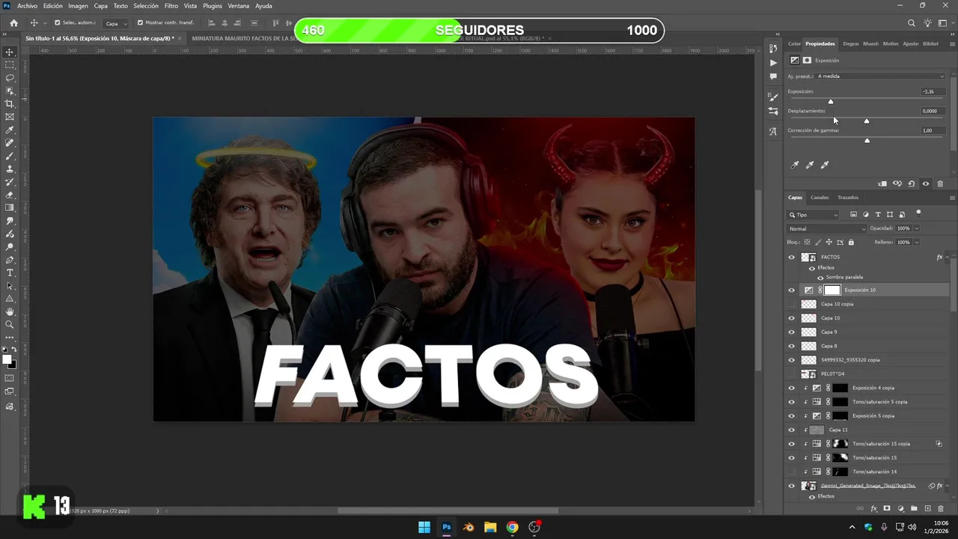This screenshot has width=958, height=539.
Task: Clip adjustment to layer icon in Properties
Action: pos(882,183)
